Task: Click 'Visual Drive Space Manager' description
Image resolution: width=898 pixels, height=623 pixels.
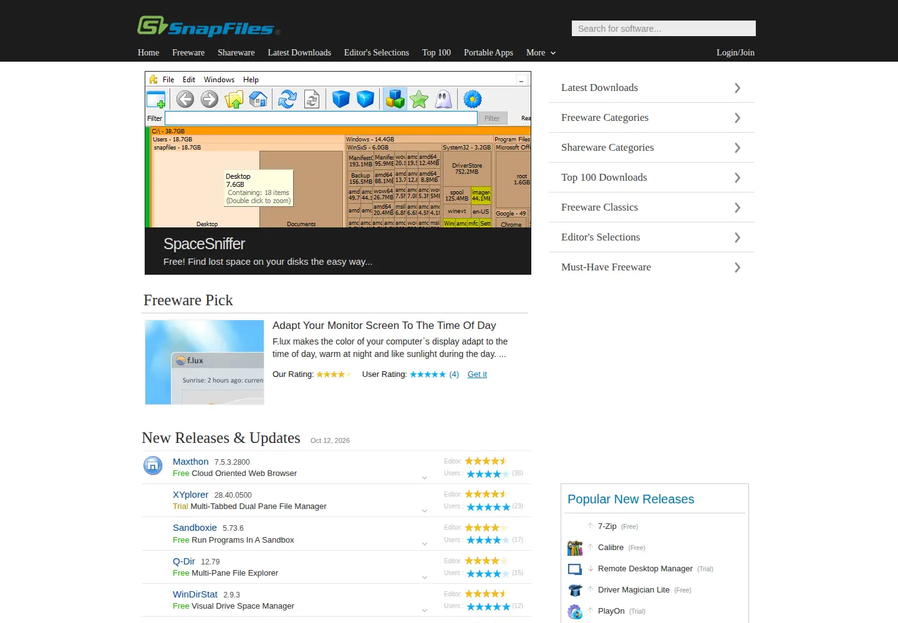Action: click(243, 606)
